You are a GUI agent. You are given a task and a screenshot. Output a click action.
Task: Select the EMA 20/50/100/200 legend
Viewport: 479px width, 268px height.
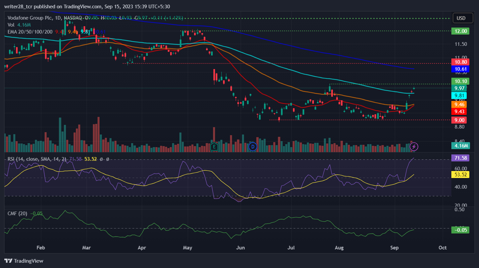30,32
